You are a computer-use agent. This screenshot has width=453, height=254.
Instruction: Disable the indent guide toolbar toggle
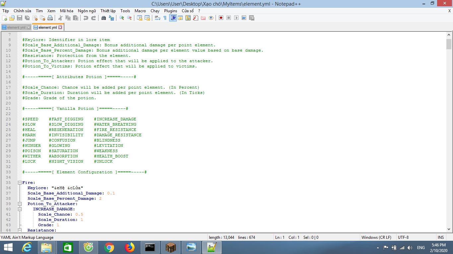(x=173, y=18)
